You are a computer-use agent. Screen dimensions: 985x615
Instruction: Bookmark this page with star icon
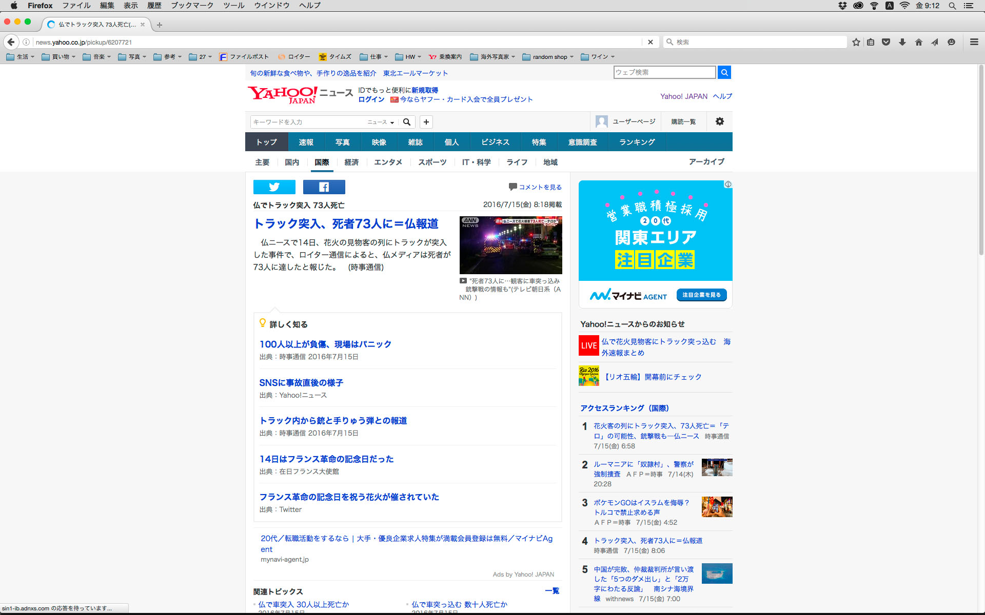pos(856,42)
